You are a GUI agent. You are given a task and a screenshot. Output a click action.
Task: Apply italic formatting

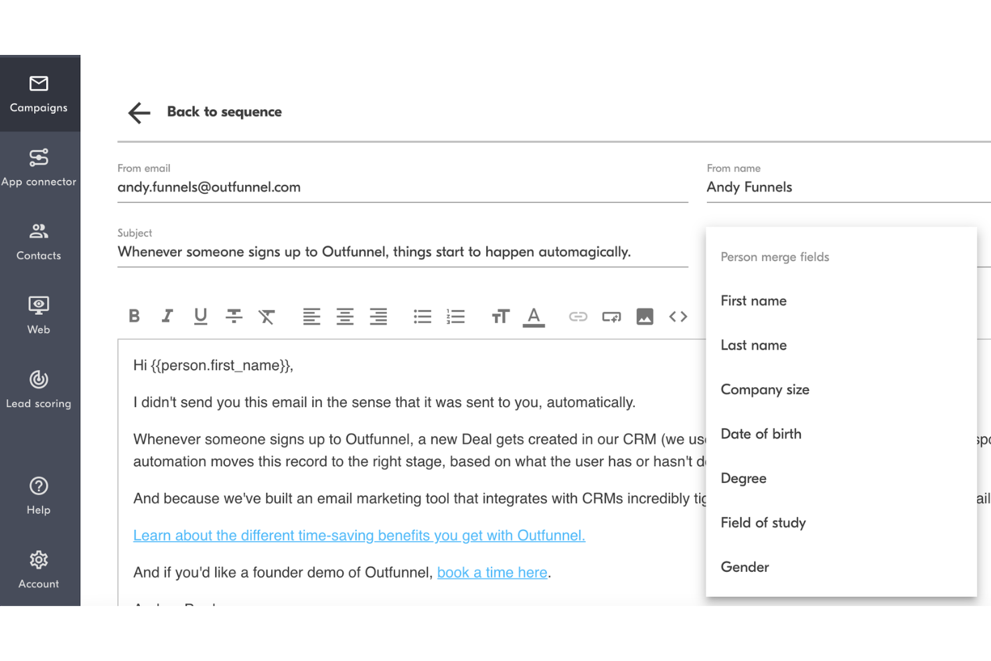tap(167, 316)
